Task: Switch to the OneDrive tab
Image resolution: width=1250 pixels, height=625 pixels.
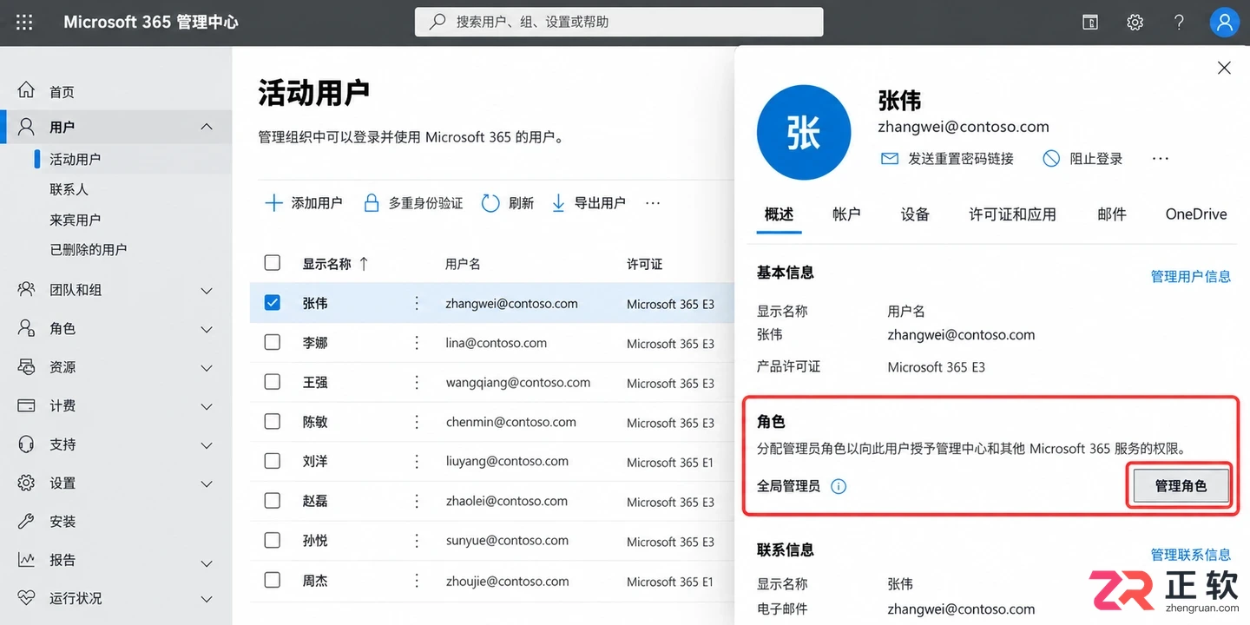Action: 1196,214
